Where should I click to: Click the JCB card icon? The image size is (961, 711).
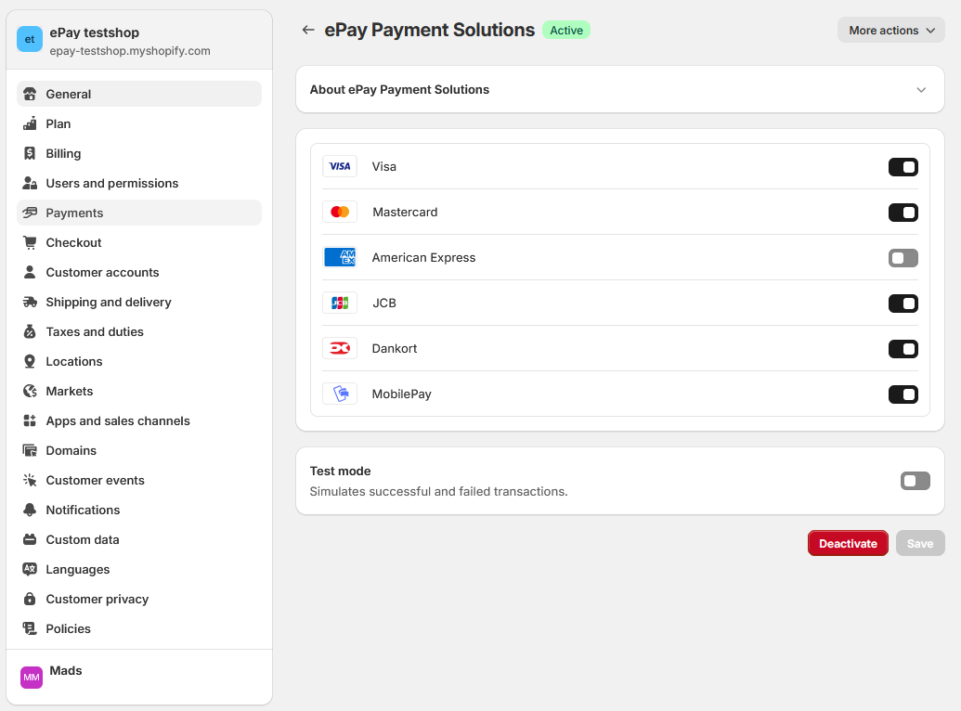340,303
